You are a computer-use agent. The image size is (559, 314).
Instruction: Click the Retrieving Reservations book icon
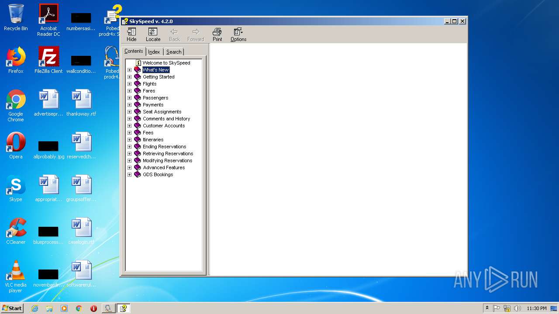138,154
